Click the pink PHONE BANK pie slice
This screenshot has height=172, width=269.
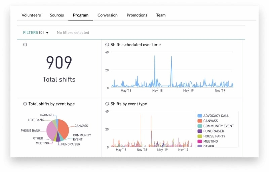click(x=51, y=131)
